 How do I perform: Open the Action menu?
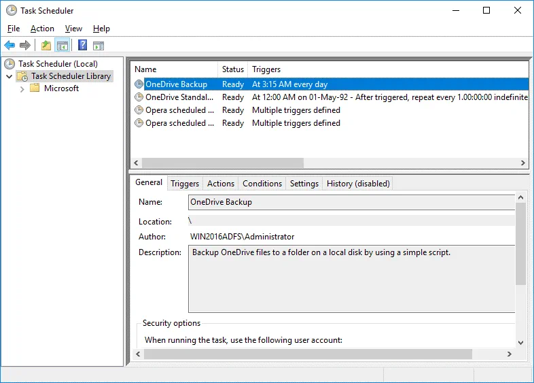click(42, 29)
